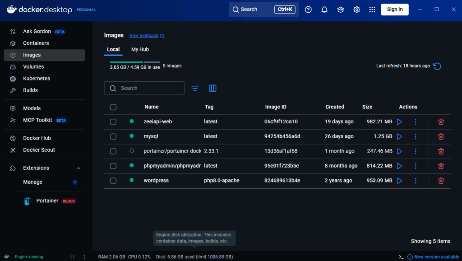Open the help center icon
Screen dimensions: 462x261
click(308, 9)
